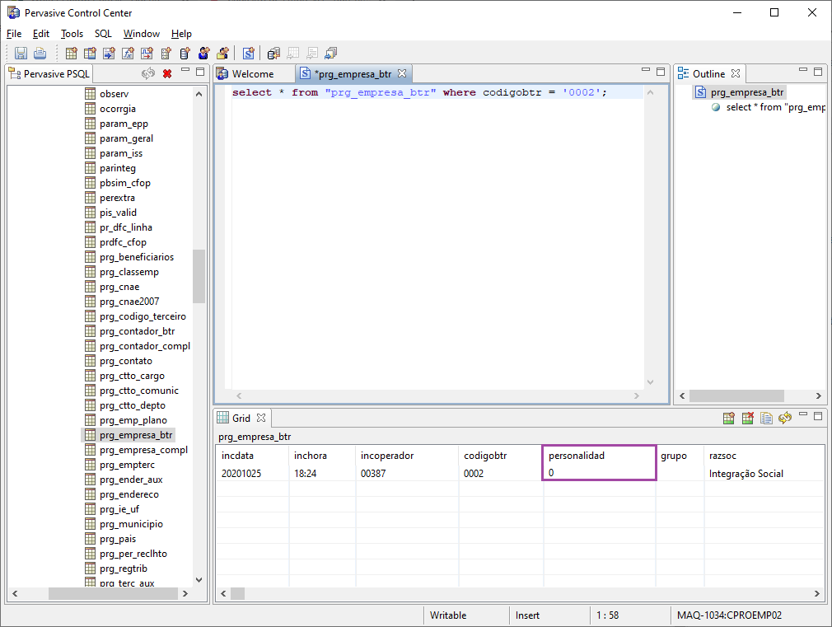Click the refresh icon in Grid panel
The image size is (832, 627).
click(x=785, y=419)
